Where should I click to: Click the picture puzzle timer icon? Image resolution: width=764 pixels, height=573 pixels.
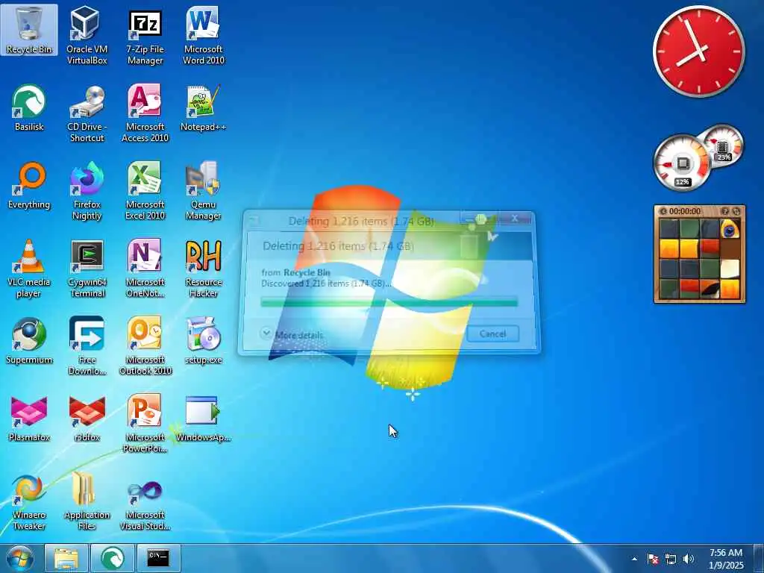tap(663, 211)
